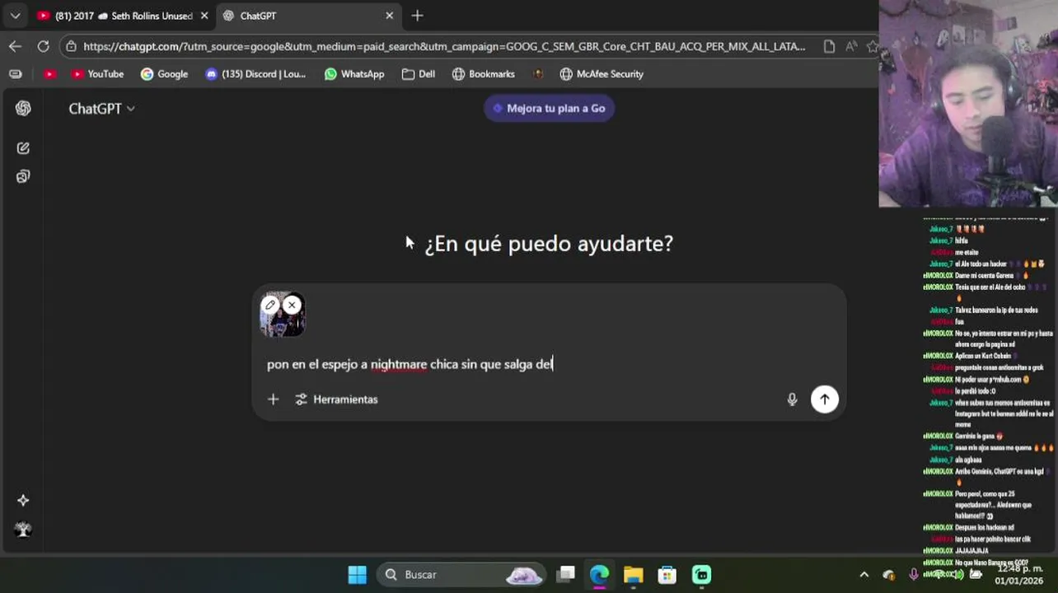
Task: Open a new browser tab
Action: [x=417, y=16]
